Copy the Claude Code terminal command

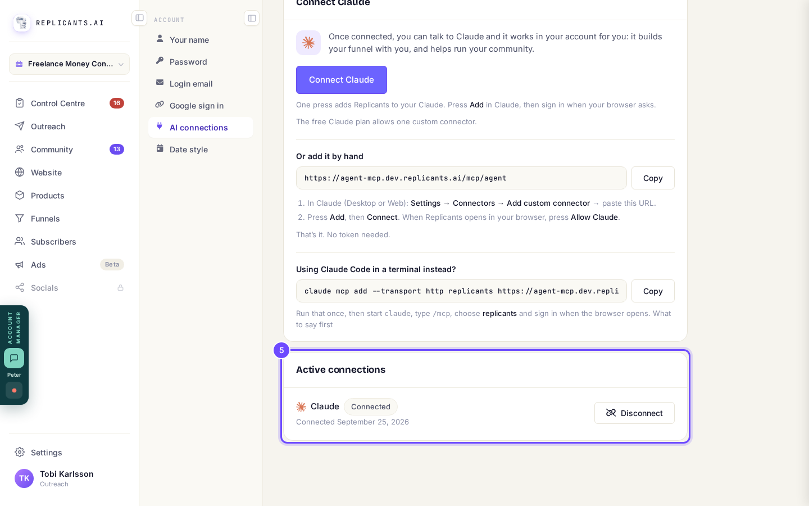[x=653, y=291]
